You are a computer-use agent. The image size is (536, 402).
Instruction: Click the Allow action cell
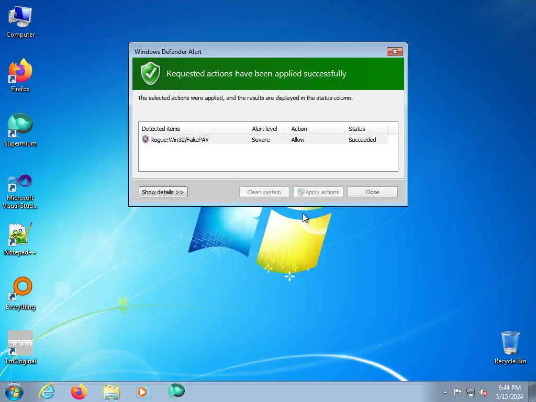pos(298,139)
